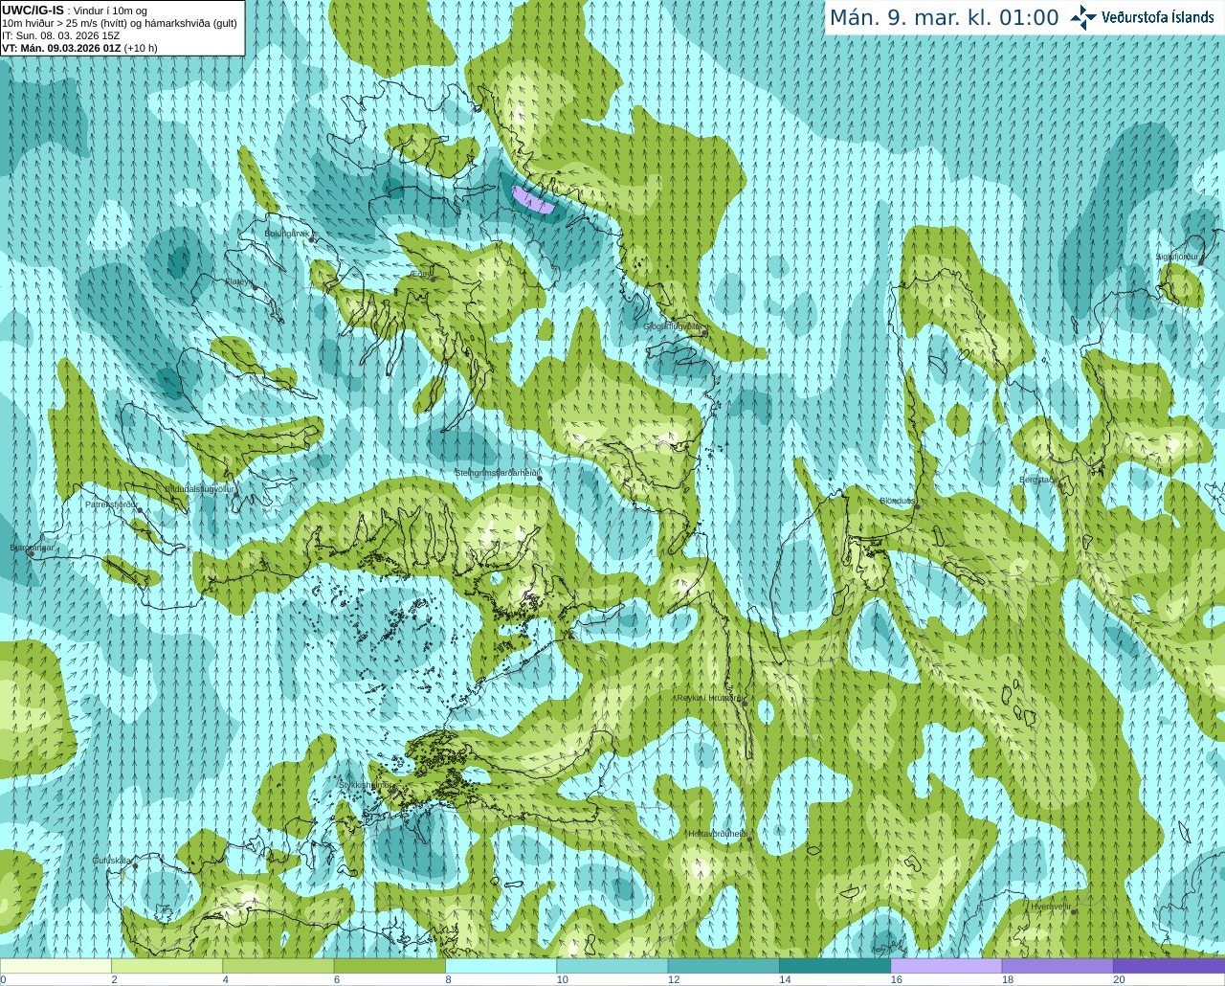Image resolution: width=1225 pixels, height=986 pixels.
Task: Pick the pale teal 10–12 legend swatch
Action: (612, 966)
